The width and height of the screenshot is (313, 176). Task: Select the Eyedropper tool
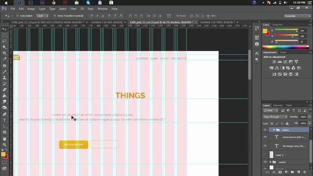[x=4, y=59]
